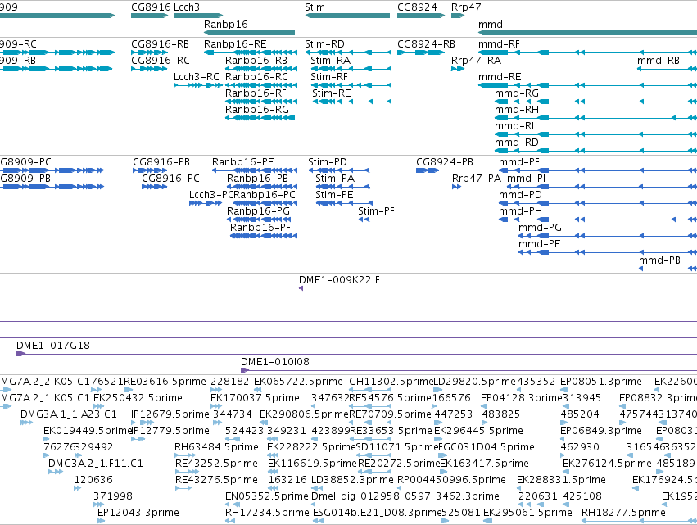Click EST RH18277.5prime label
697x525 pixels.
623,513
